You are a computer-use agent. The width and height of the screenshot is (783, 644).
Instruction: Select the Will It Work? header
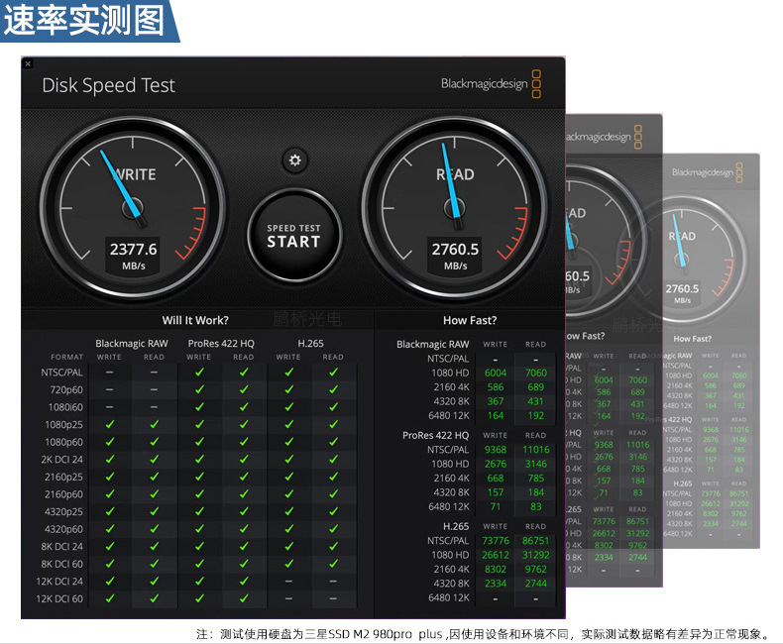195,320
